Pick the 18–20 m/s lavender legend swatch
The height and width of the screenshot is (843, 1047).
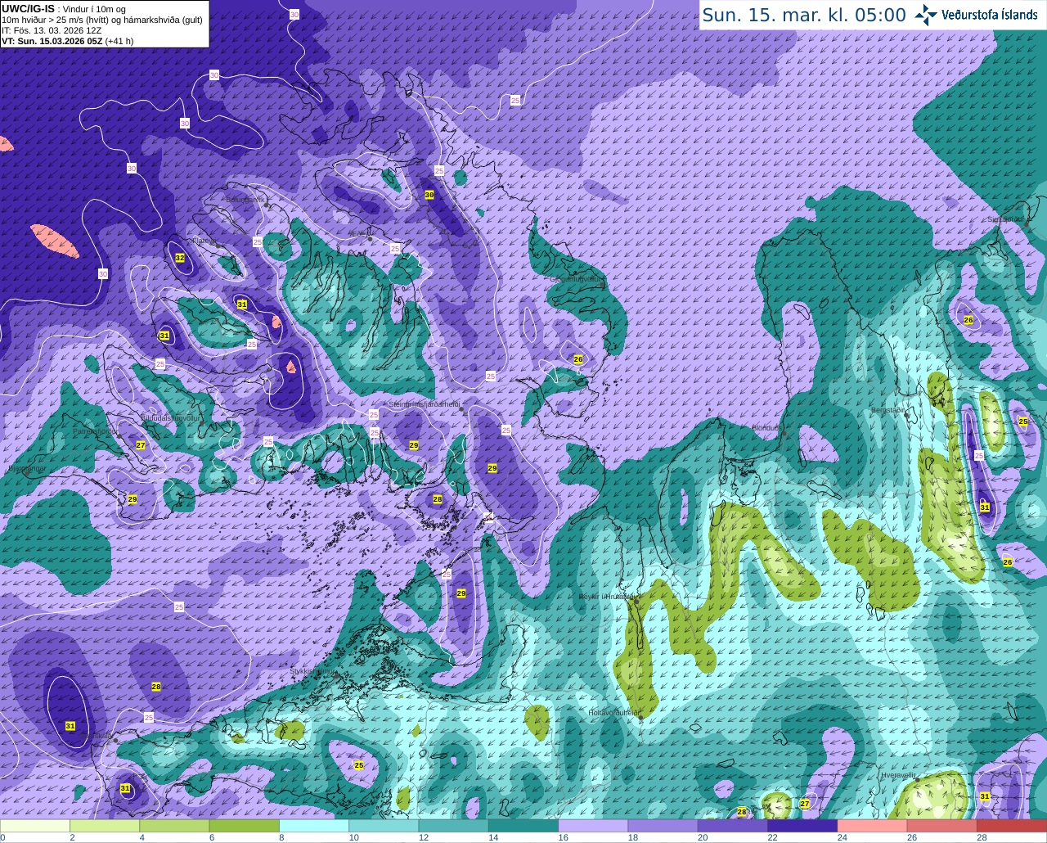coord(663,826)
